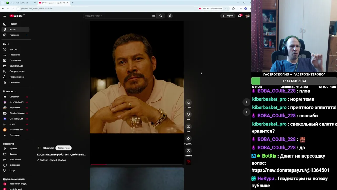Seek on the Short's red progress bar
Viewport: 337px width, 190px height.
137,165
